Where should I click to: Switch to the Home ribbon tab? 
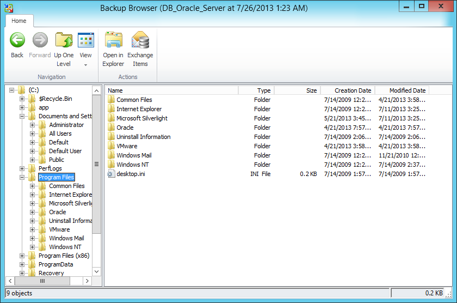(x=19, y=21)
